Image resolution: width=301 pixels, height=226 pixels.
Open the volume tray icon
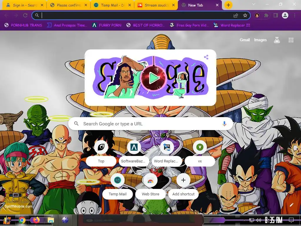pyautogui.click(x=259, y=220)
